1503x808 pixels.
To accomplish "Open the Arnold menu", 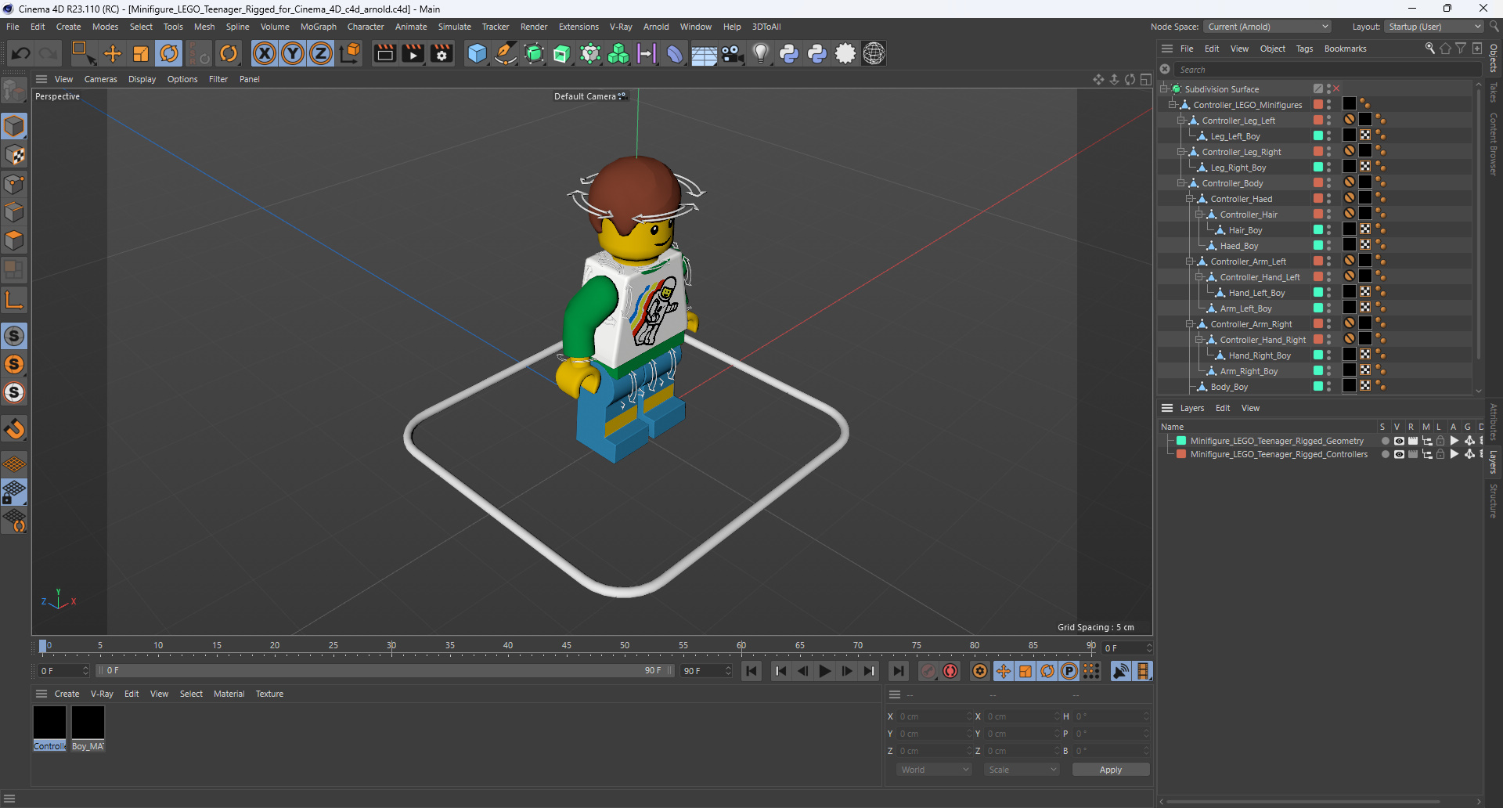I will 656,27.
